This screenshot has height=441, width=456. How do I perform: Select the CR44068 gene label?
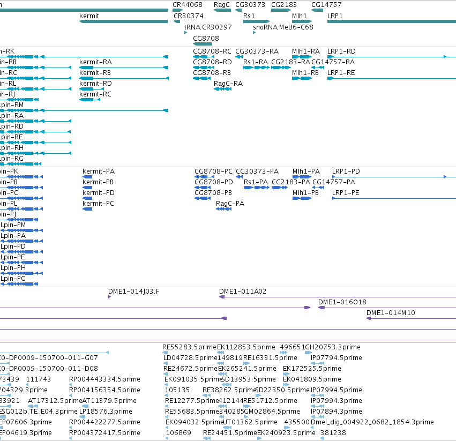(188, 5)
